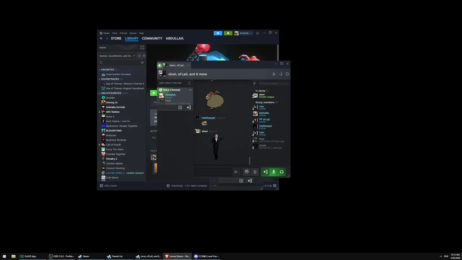The image size is (462, 260).
Task: Open the View menu
Action: coord(114,33)
